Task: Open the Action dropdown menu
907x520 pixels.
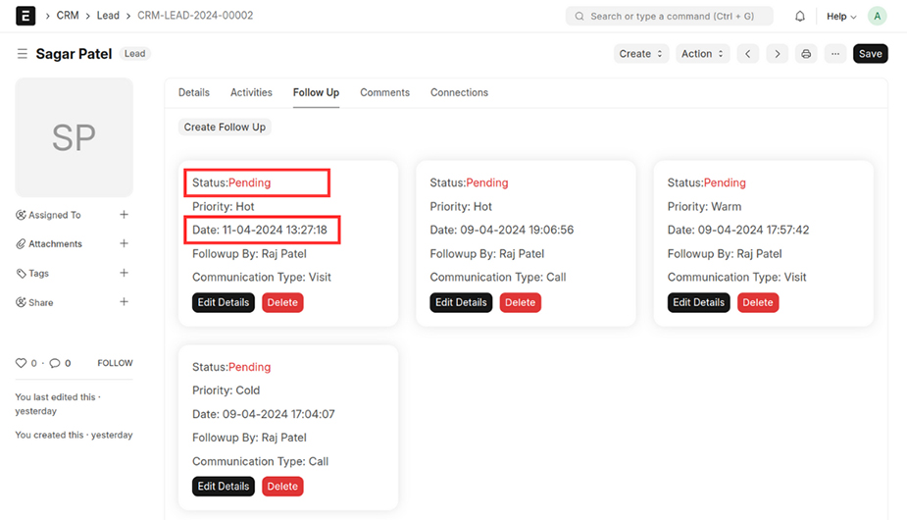Action: coord(702,54)
